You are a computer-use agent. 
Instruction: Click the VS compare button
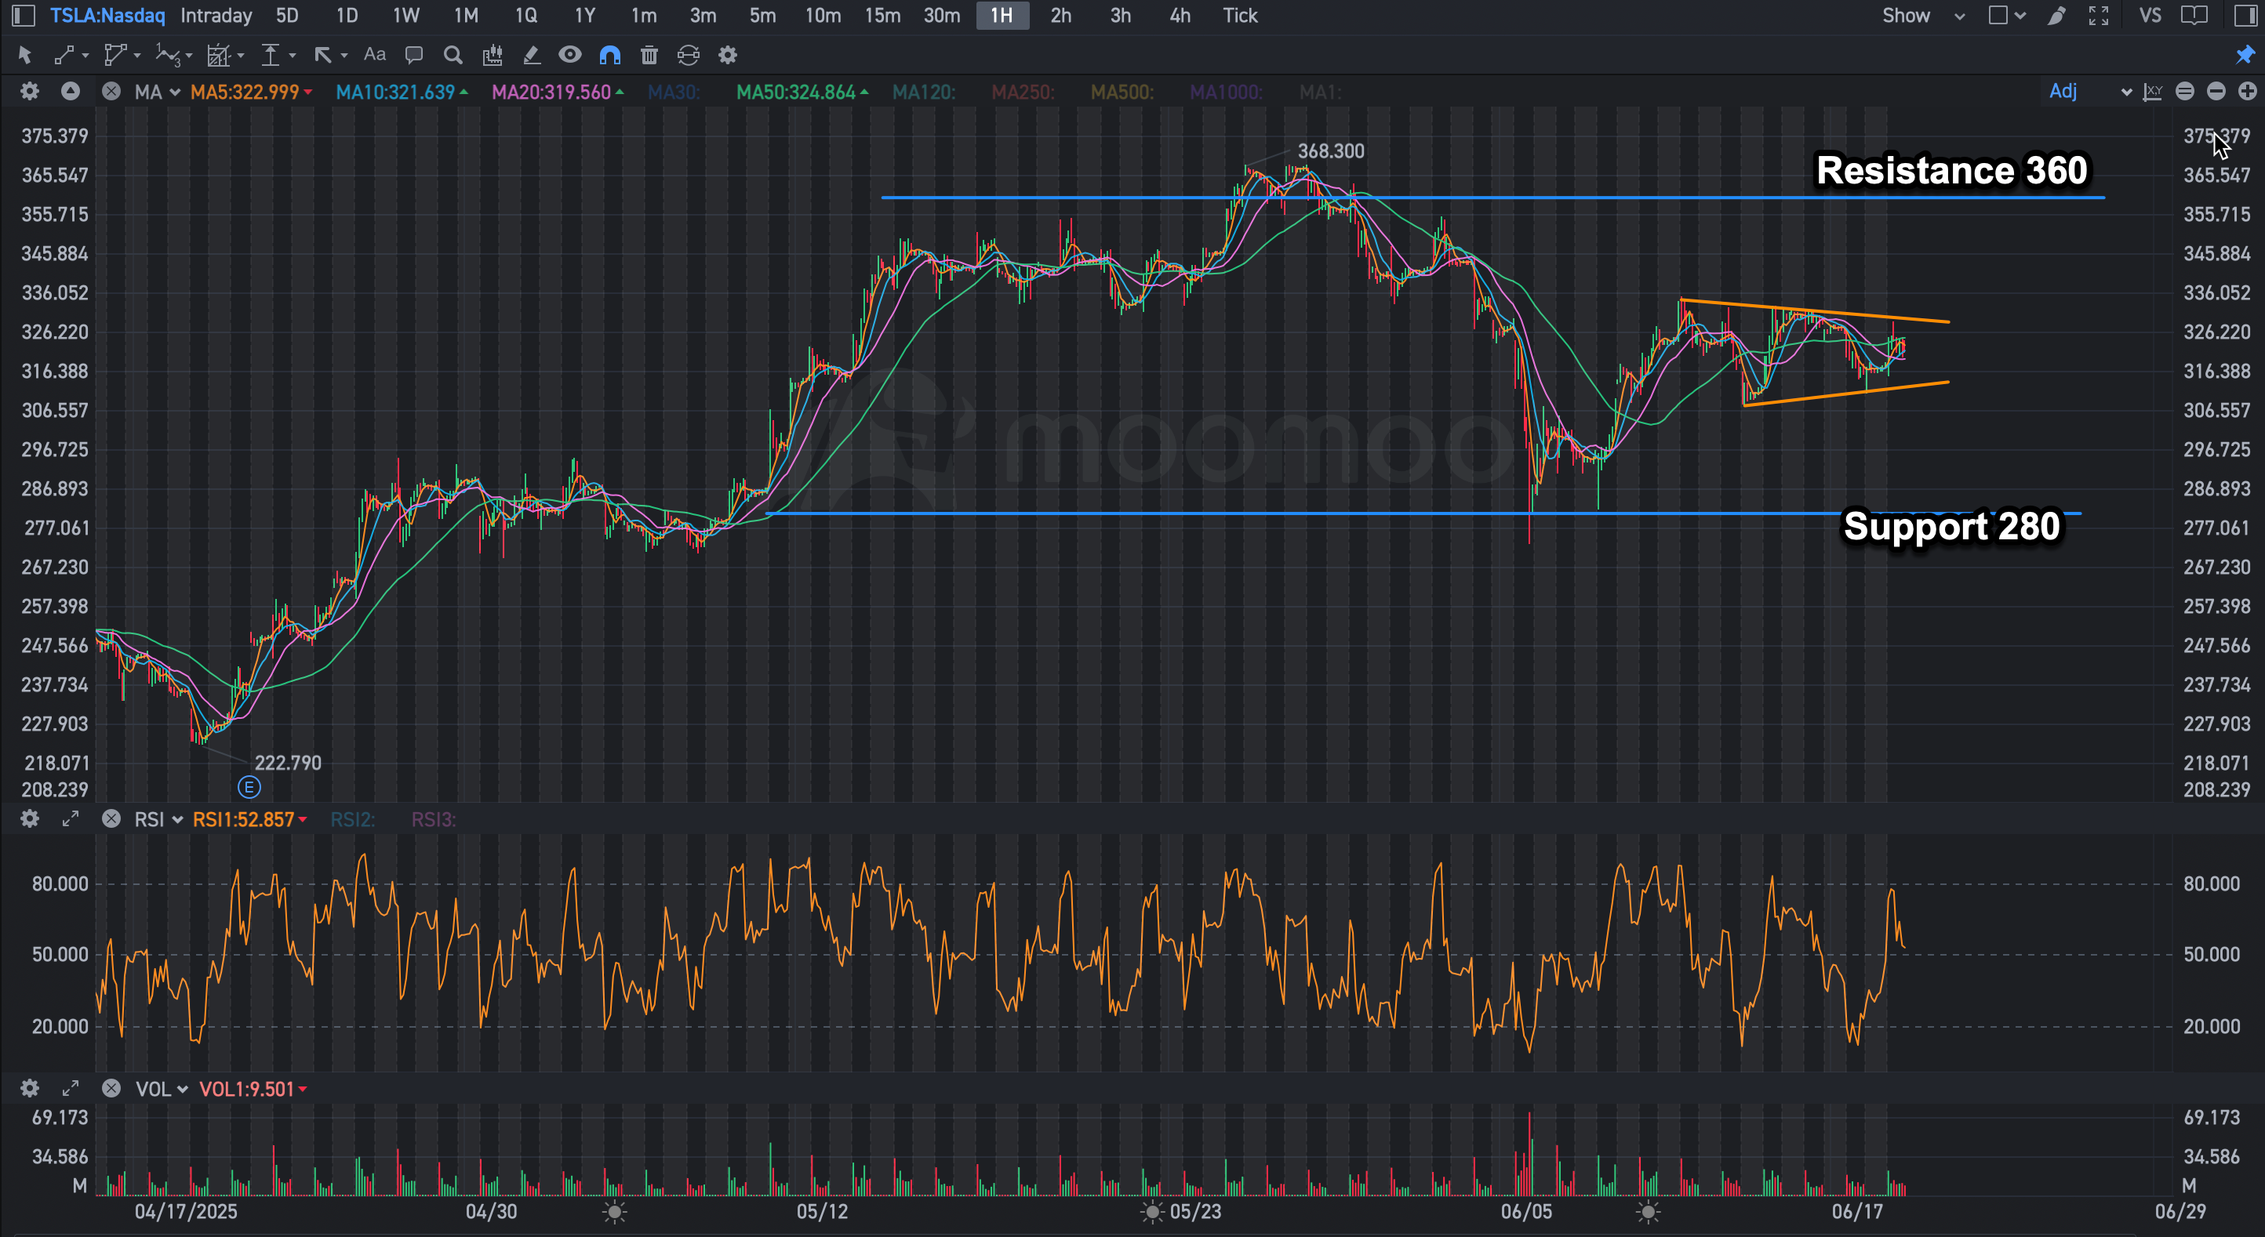pos(2150,16)
